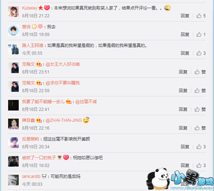Viewport: 214px width, 191px height.
Task: Reply to 反差萌哟's comment
Action: click(x=185, y=147)
